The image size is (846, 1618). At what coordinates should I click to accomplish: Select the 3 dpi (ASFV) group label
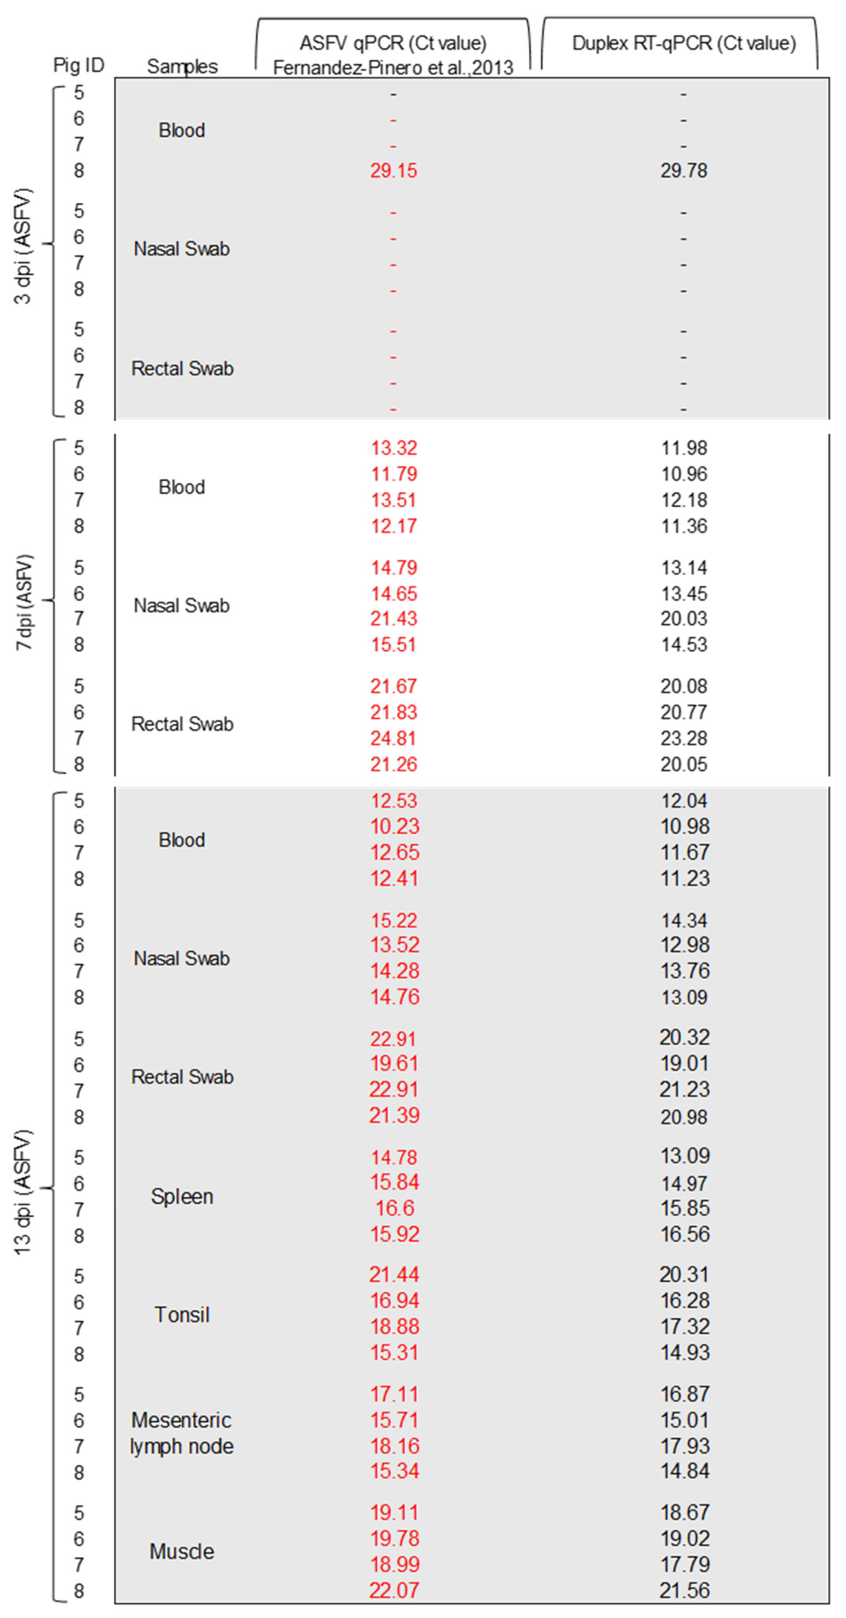[x=22, y=246]
